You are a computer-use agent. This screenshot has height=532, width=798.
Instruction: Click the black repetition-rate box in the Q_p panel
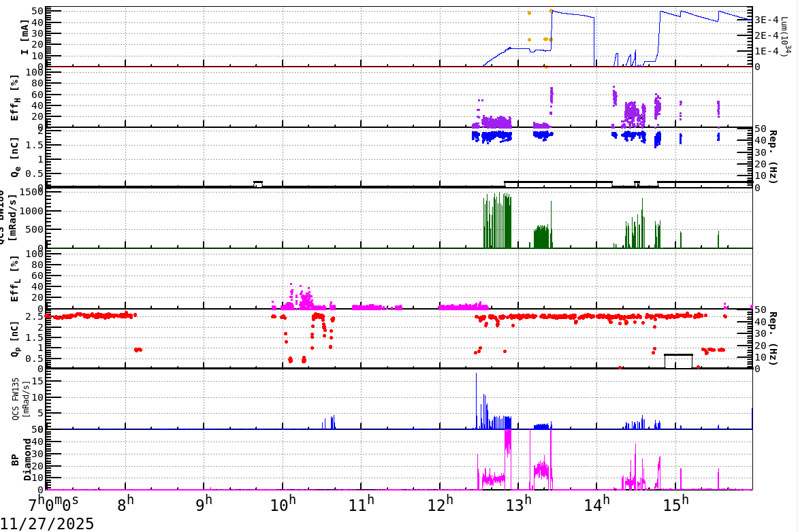coord(678,361)
